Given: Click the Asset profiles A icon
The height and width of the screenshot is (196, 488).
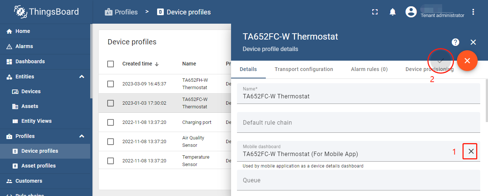Looking at the screenshot, I should click(15, 166).
